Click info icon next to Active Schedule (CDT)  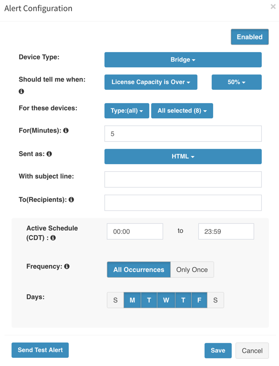pos(53,238)
